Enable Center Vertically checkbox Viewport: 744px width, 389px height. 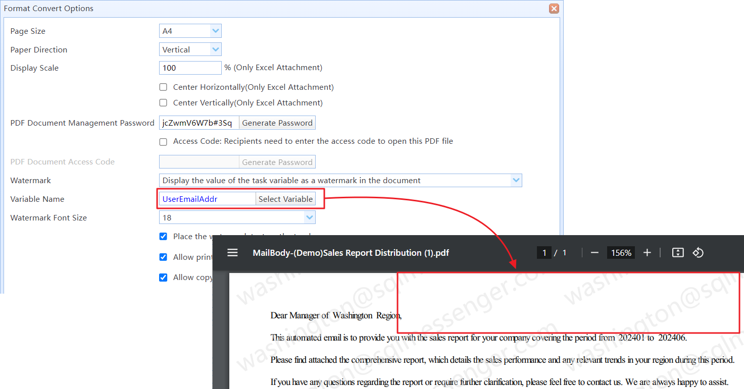coord(163,102)
